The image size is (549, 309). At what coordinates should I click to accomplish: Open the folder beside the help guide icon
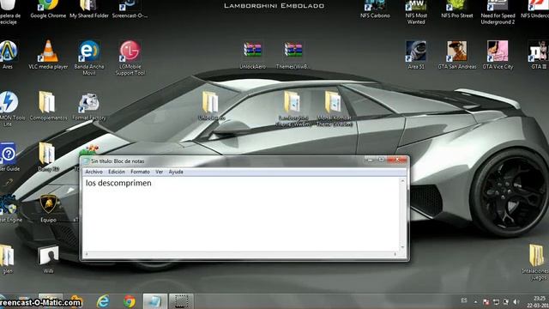click(x=48, y=157)
